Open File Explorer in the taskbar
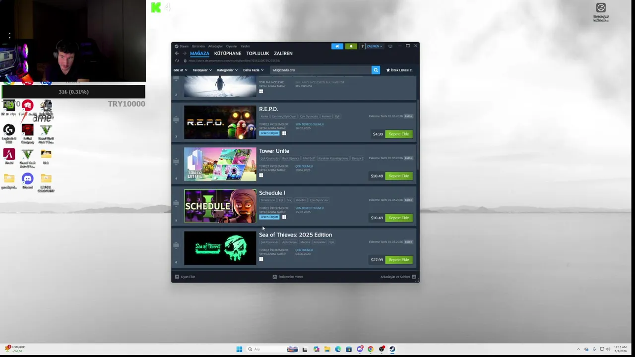This screenshot has width=635, height=357. (327, 349)
